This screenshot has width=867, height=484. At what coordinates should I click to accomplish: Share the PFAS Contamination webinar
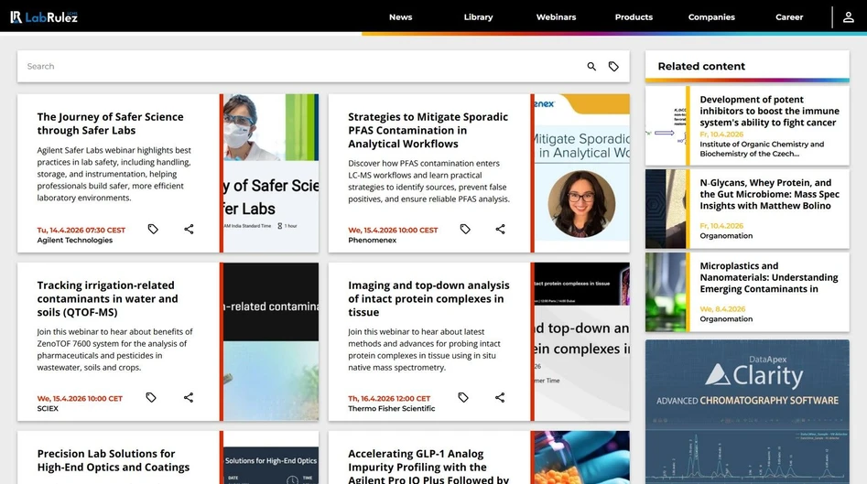[500, 229]
